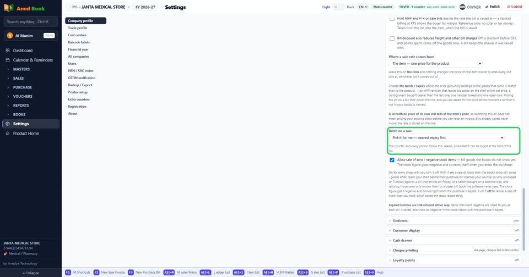
Task: Click the Alt+P Purchase List key badge
Action: coord(333,272)
